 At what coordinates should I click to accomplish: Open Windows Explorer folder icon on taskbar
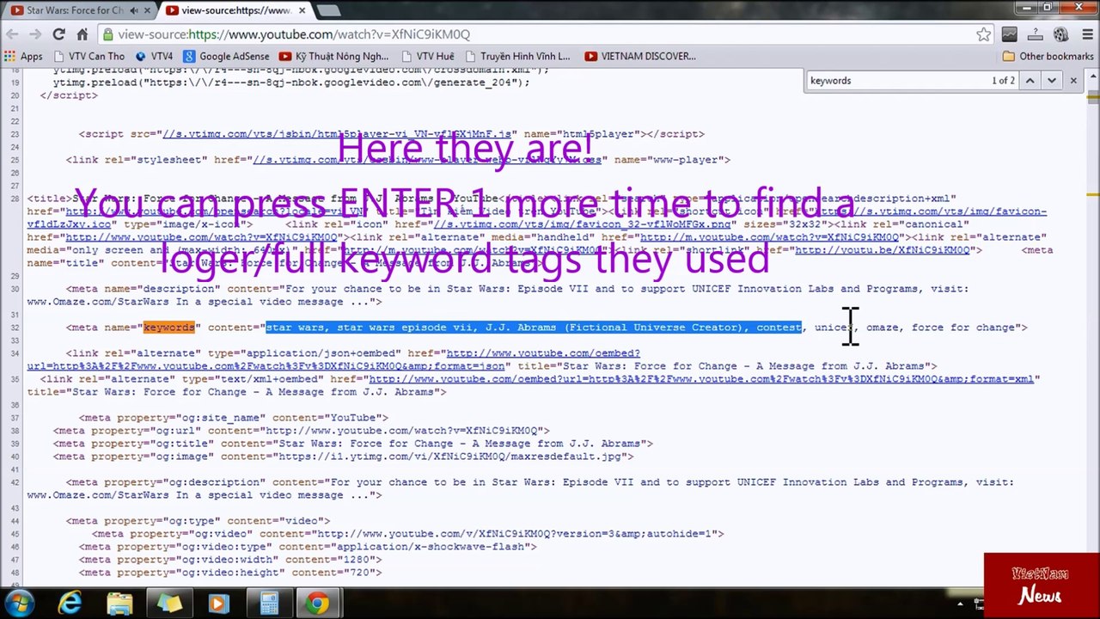coord(119,604)
